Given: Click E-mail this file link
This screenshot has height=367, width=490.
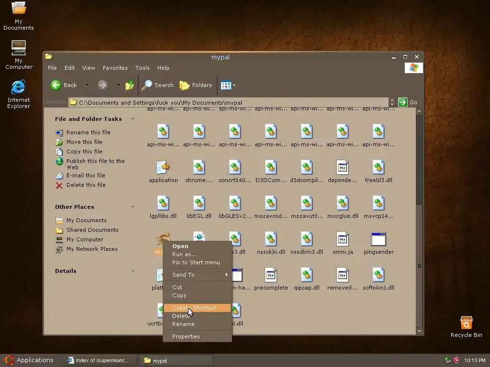Looking at the screenshot, I should pos(86,175).
